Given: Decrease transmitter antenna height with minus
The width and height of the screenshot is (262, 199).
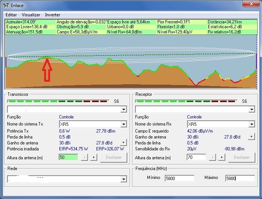Looking at the screenshot, I should (84, 157).
